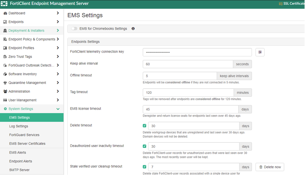Enable the EMS for Chromebooks Settings toggle
This screenshot has height=175, width=305.
[74, 29]
